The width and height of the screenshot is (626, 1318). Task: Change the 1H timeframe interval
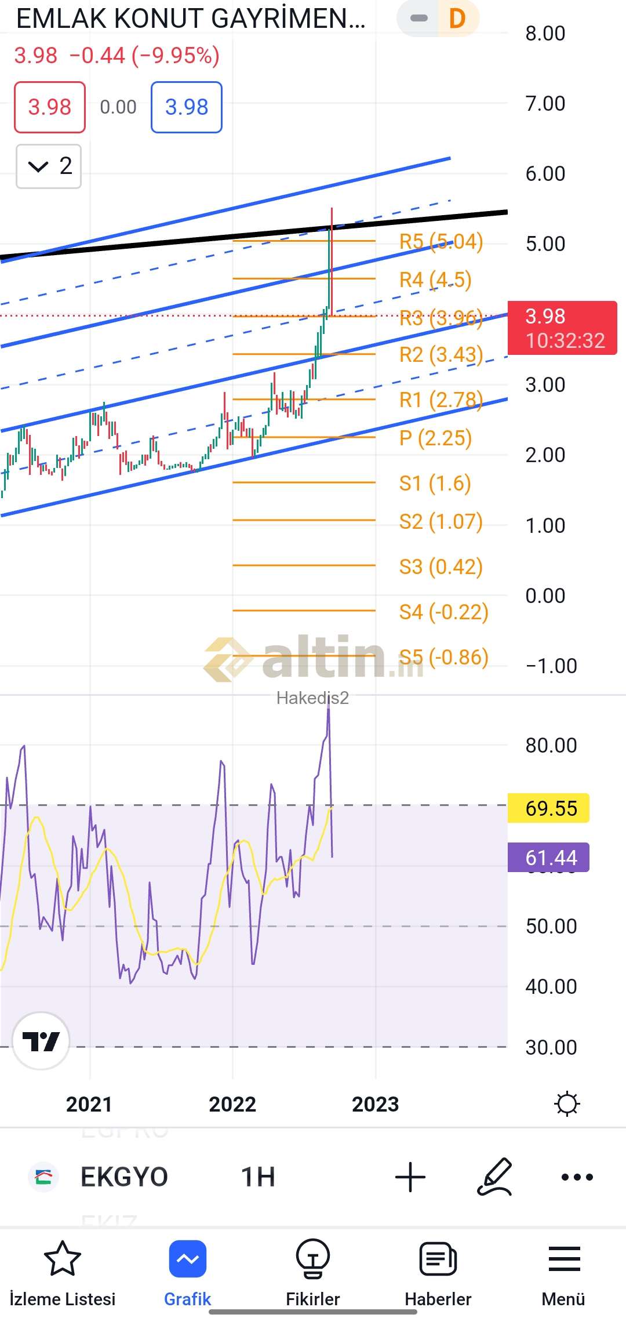point(258,1177)
